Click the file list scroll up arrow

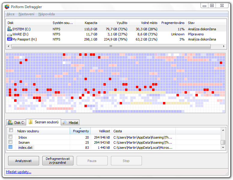(x=223, y=130)
